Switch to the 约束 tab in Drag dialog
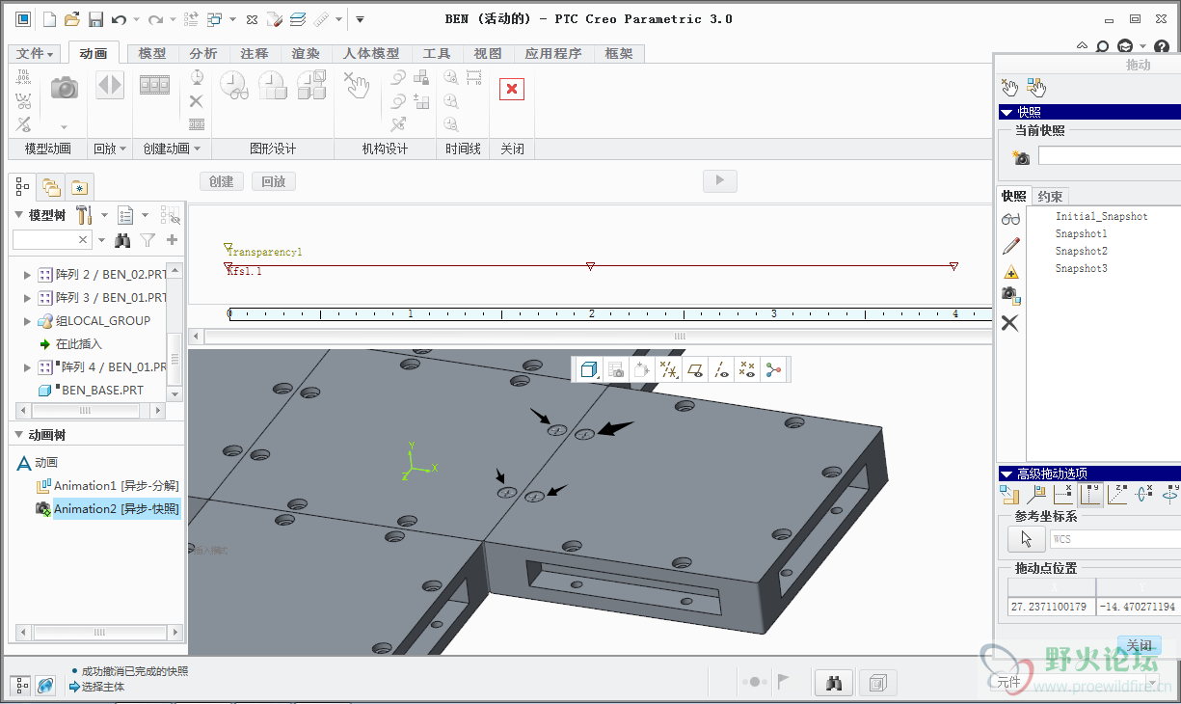This screenshot has height=704, width=1181. (x=1050, y=197)
